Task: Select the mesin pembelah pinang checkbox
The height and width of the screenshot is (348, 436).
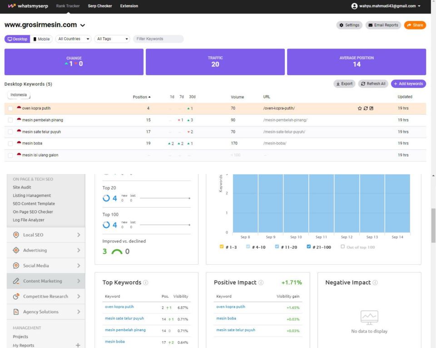Action: pos(10,120)
